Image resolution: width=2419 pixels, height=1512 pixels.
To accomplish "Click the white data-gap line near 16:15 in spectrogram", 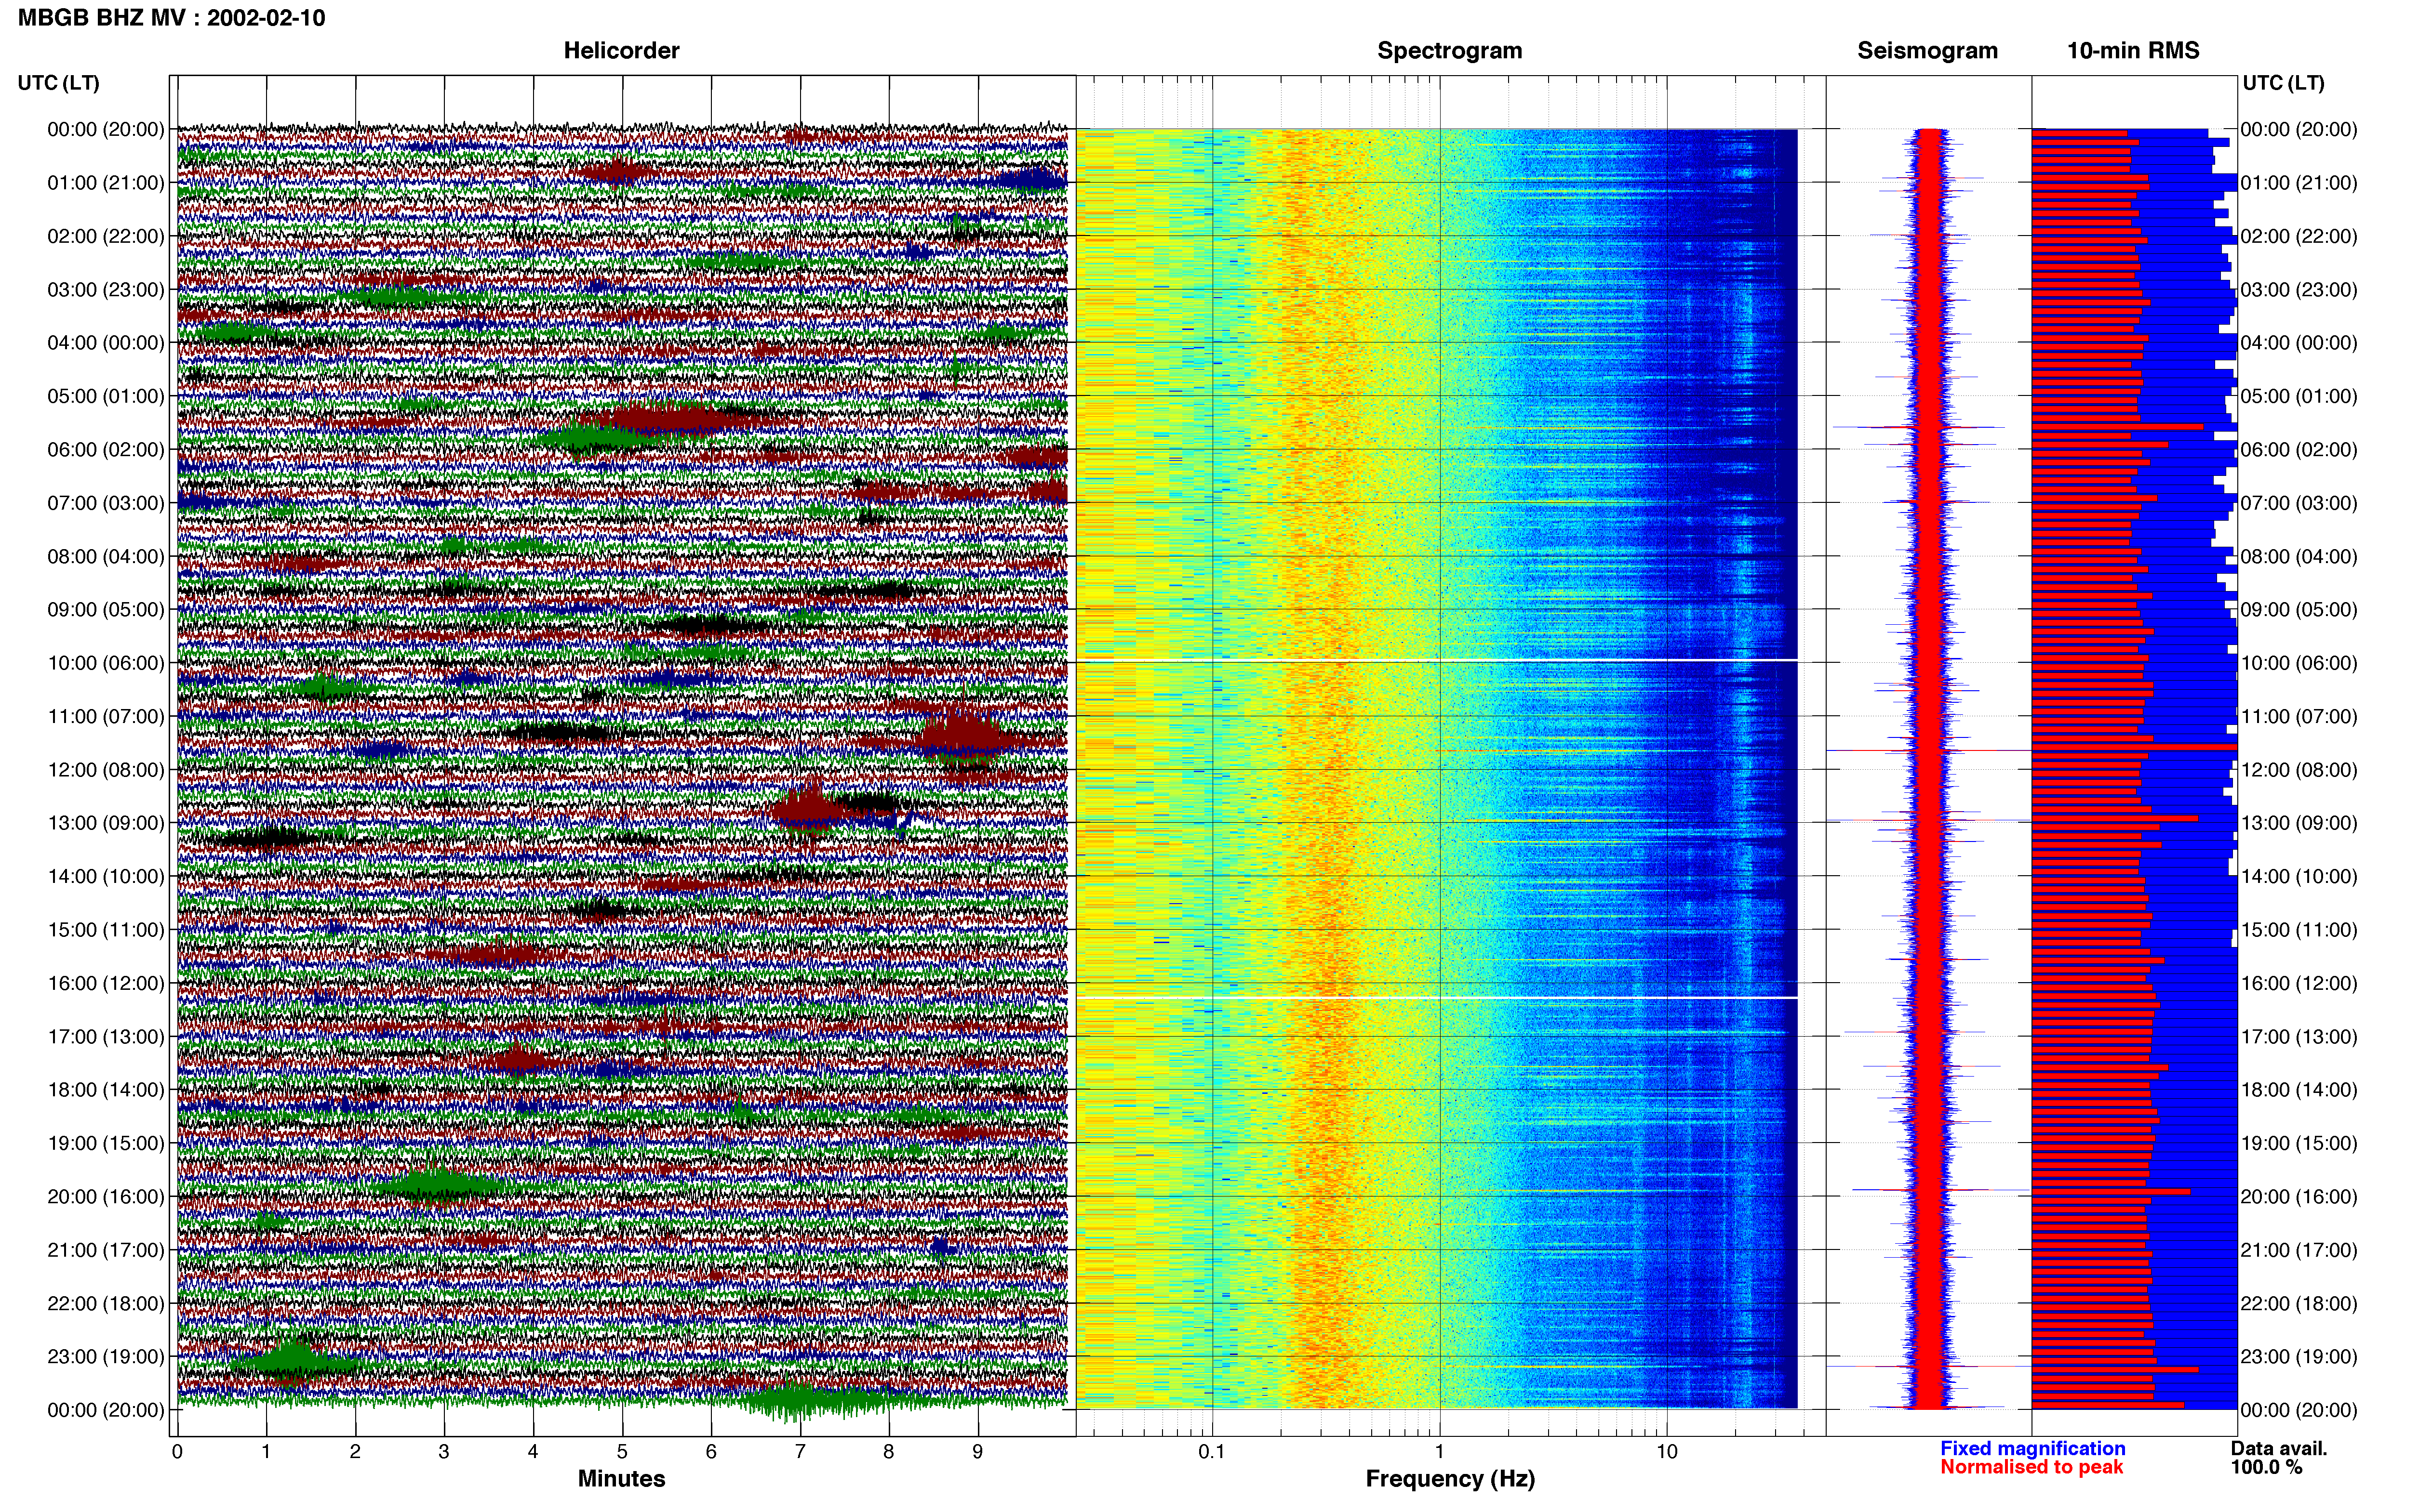I will (1437, 997).
